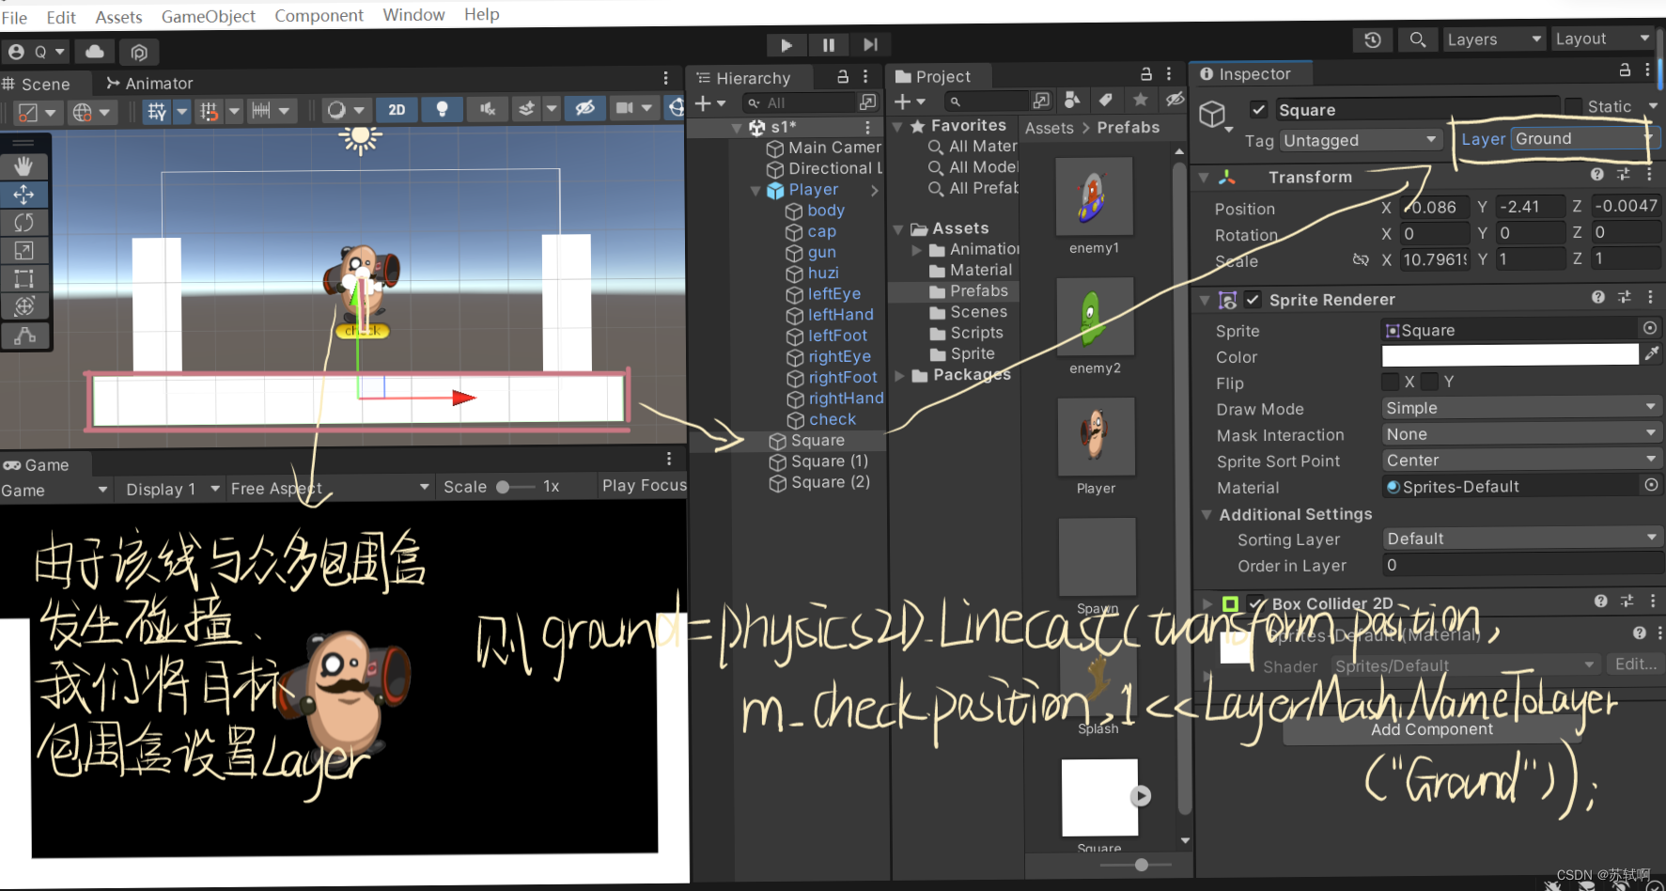
Task: Click the Game view Scale slider
Action: tap(515, 487)
